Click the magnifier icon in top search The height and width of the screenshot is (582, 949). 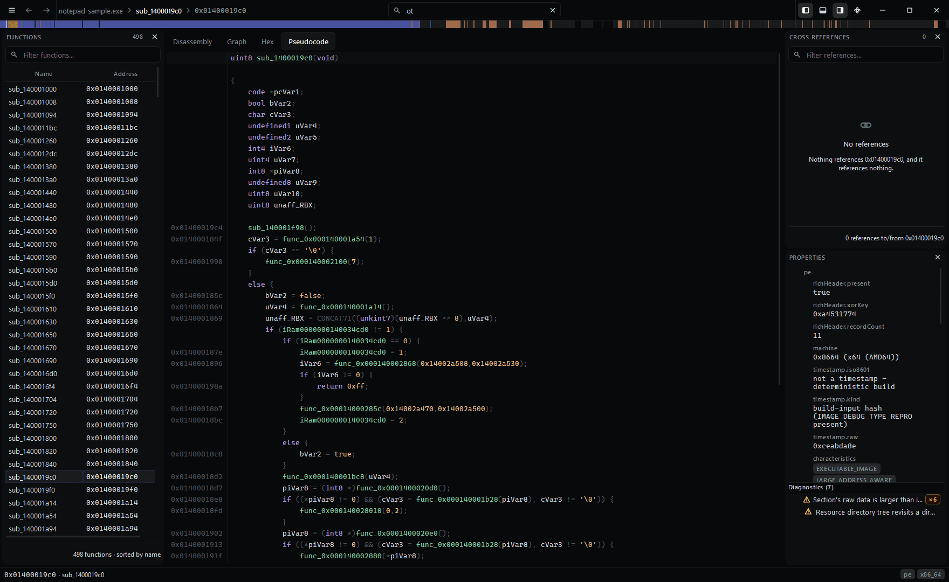[397, 10]
